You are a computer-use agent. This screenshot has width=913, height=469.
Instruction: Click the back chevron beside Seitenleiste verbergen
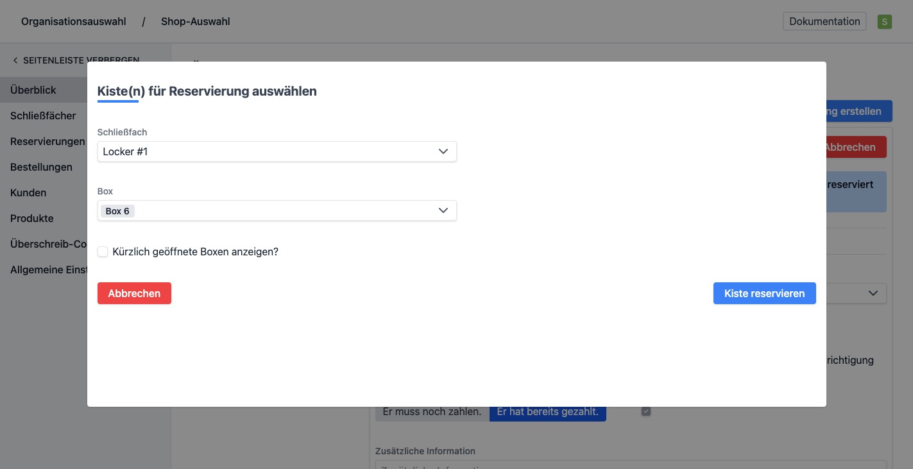tap(15, 60)
